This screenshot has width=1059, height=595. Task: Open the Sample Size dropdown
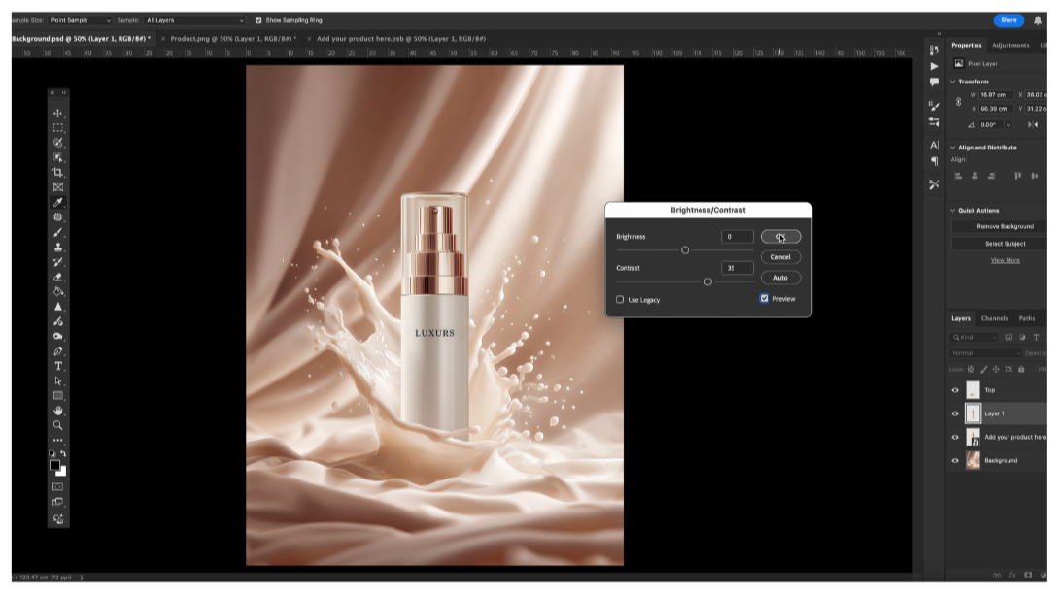(80, 20)
